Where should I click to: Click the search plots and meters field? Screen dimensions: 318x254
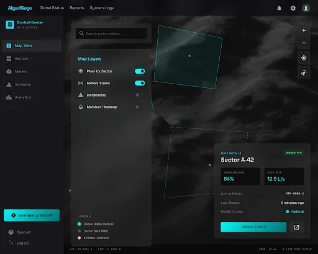tap(111, 33)
